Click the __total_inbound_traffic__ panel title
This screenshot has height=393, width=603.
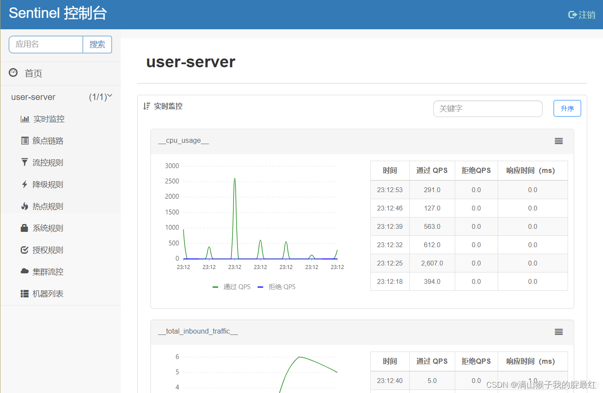198,331
